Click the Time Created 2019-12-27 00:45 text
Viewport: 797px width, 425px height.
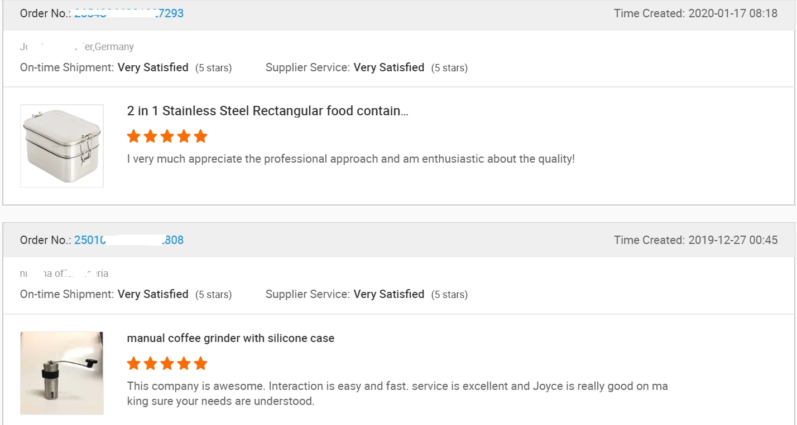tap(695, 240)
